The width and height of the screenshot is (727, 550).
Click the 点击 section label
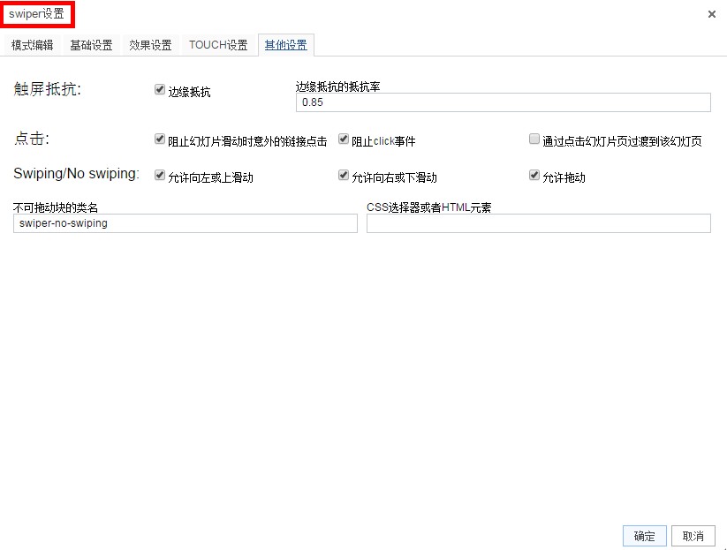(32, 138)
